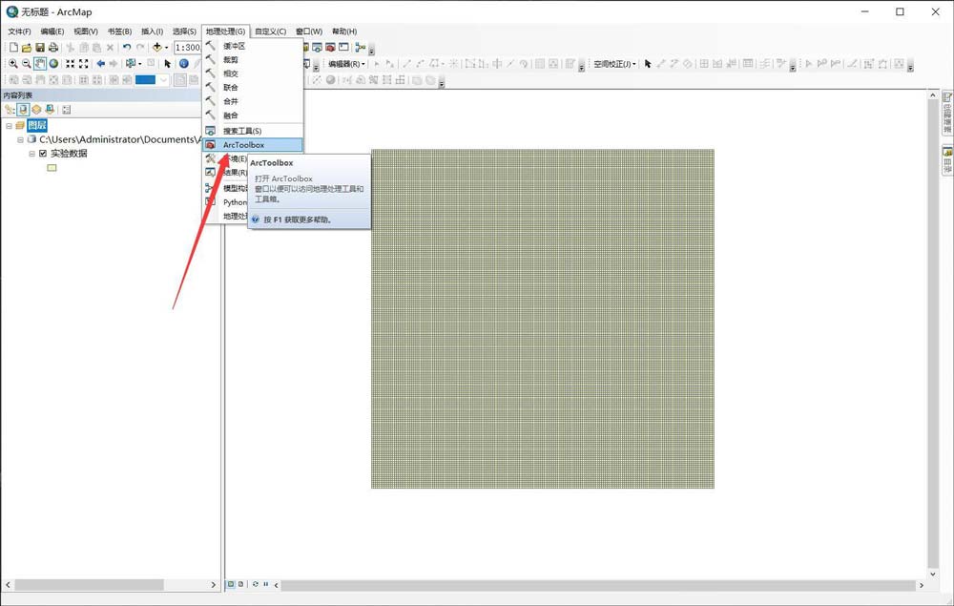Click refresh view button at bottom
This screenshot has height=606, width=954.
(256, 584)
